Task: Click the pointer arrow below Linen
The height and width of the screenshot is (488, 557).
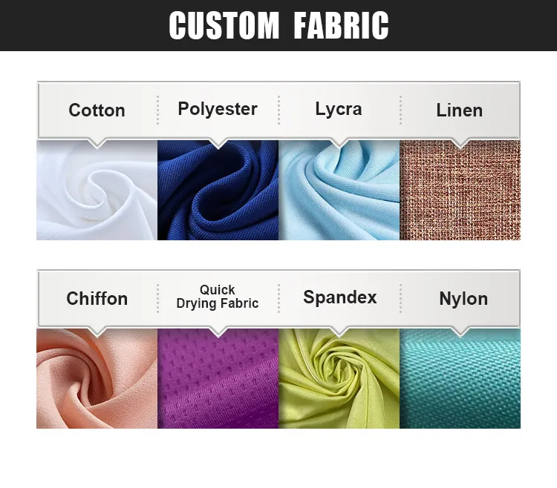Action: 460,142
